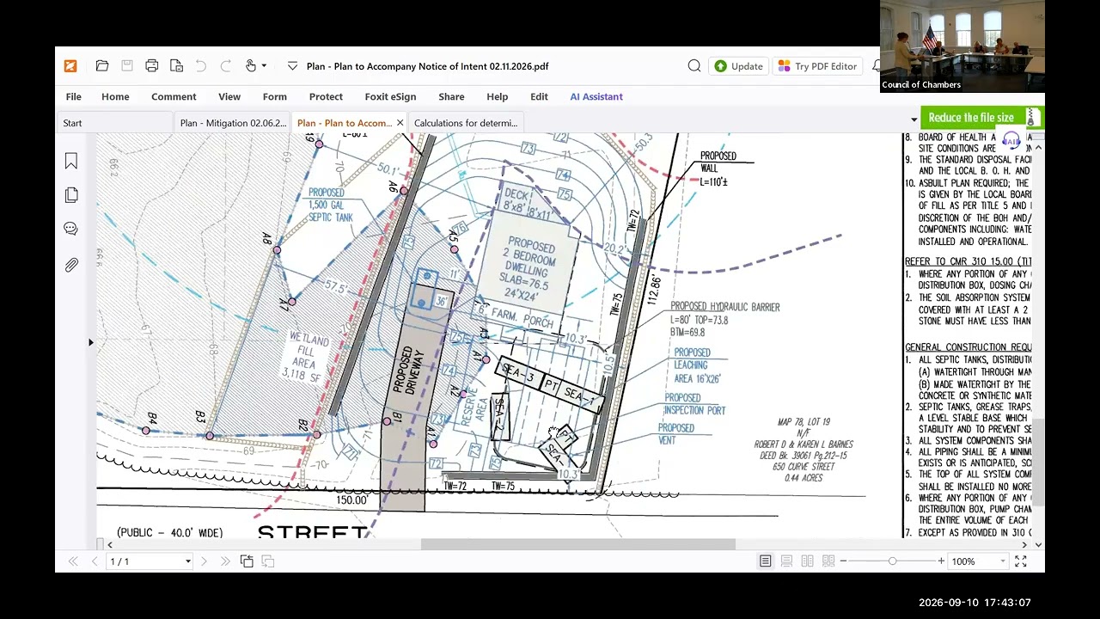Image resolution: width=1100 pixels, height=619 pixels.
Task: Click the zoom out minus button
Action: 843,561
